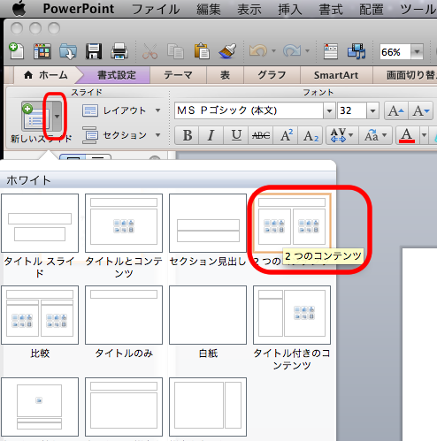Viewport: 437px width, 441px height.
Task: Switch to the テーマ ribbon tab
Action: tap(178, 75)
